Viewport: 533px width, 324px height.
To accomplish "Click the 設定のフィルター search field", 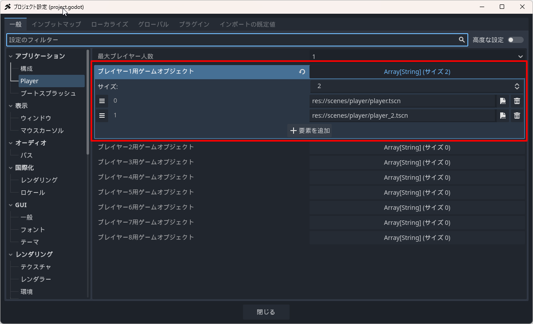I will tap(231, 40).
